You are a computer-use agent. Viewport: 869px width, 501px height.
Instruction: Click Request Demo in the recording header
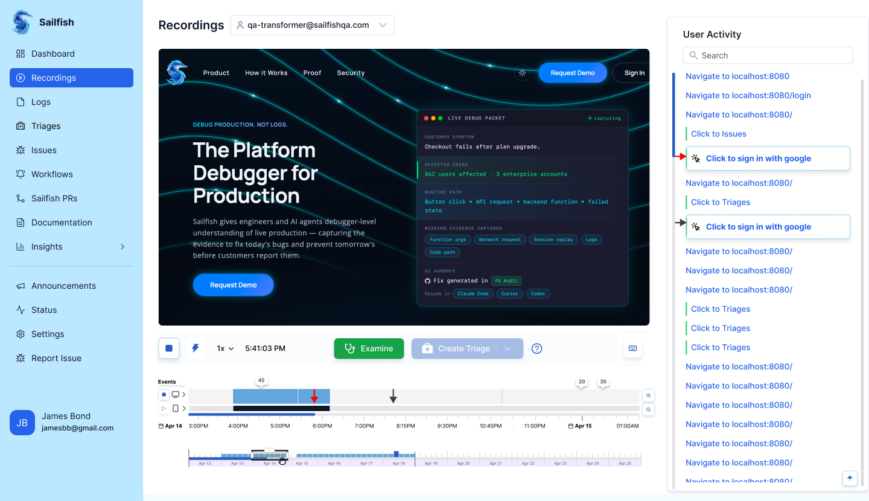point(573,73)
